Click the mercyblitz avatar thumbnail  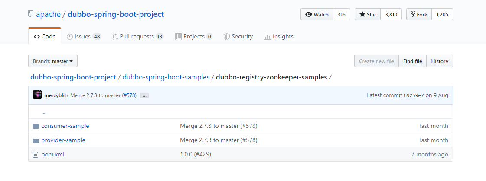pyautogui.click(x=37, y=95)
